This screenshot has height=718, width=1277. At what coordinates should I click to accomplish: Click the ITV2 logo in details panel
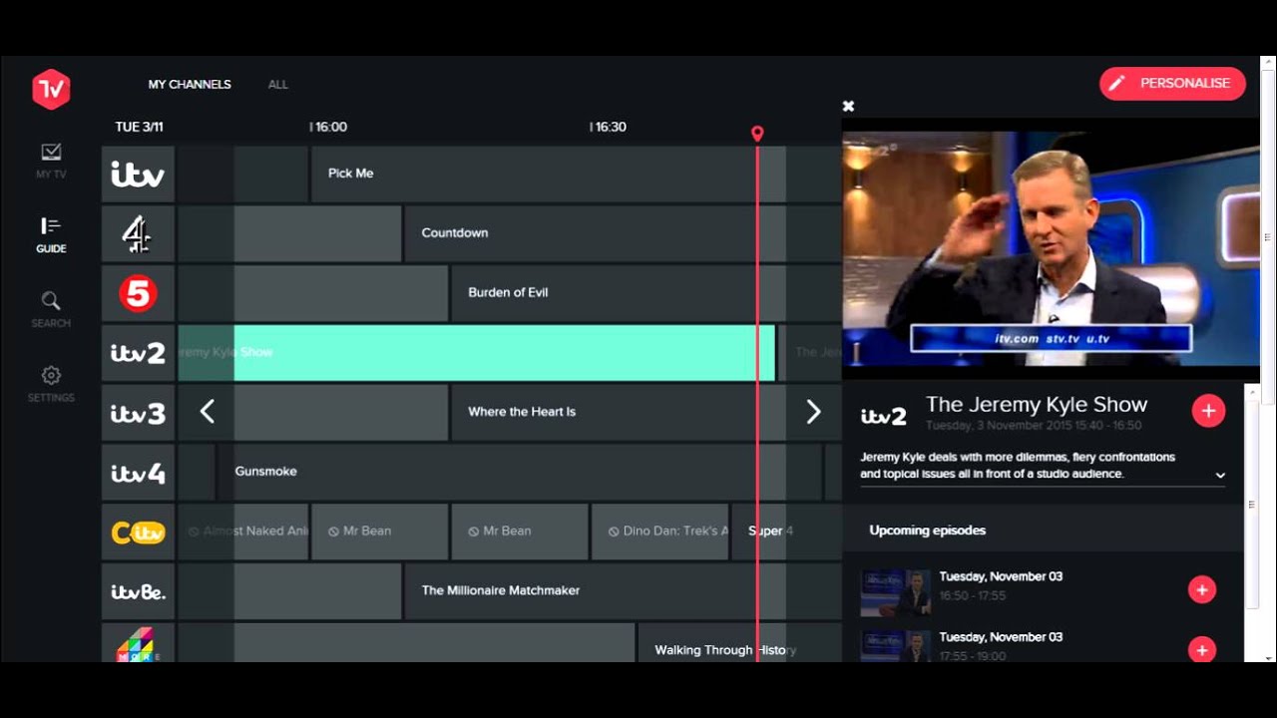[x=883, y=416]
